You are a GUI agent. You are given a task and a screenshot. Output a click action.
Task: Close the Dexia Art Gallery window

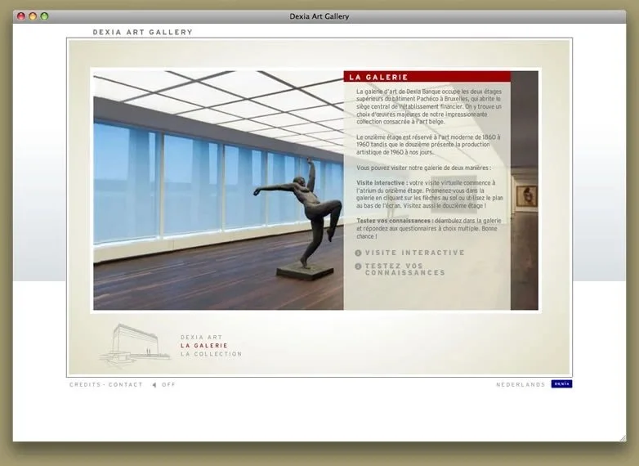20,16
